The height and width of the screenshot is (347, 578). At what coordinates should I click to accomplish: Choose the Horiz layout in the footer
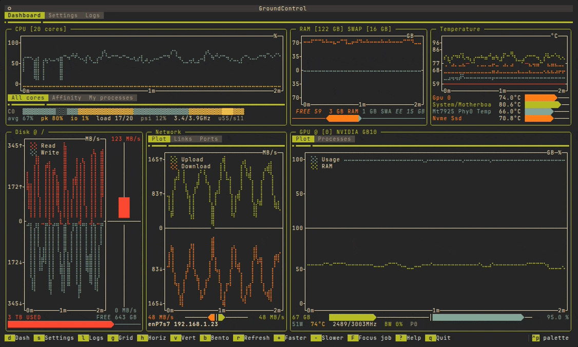151,338
